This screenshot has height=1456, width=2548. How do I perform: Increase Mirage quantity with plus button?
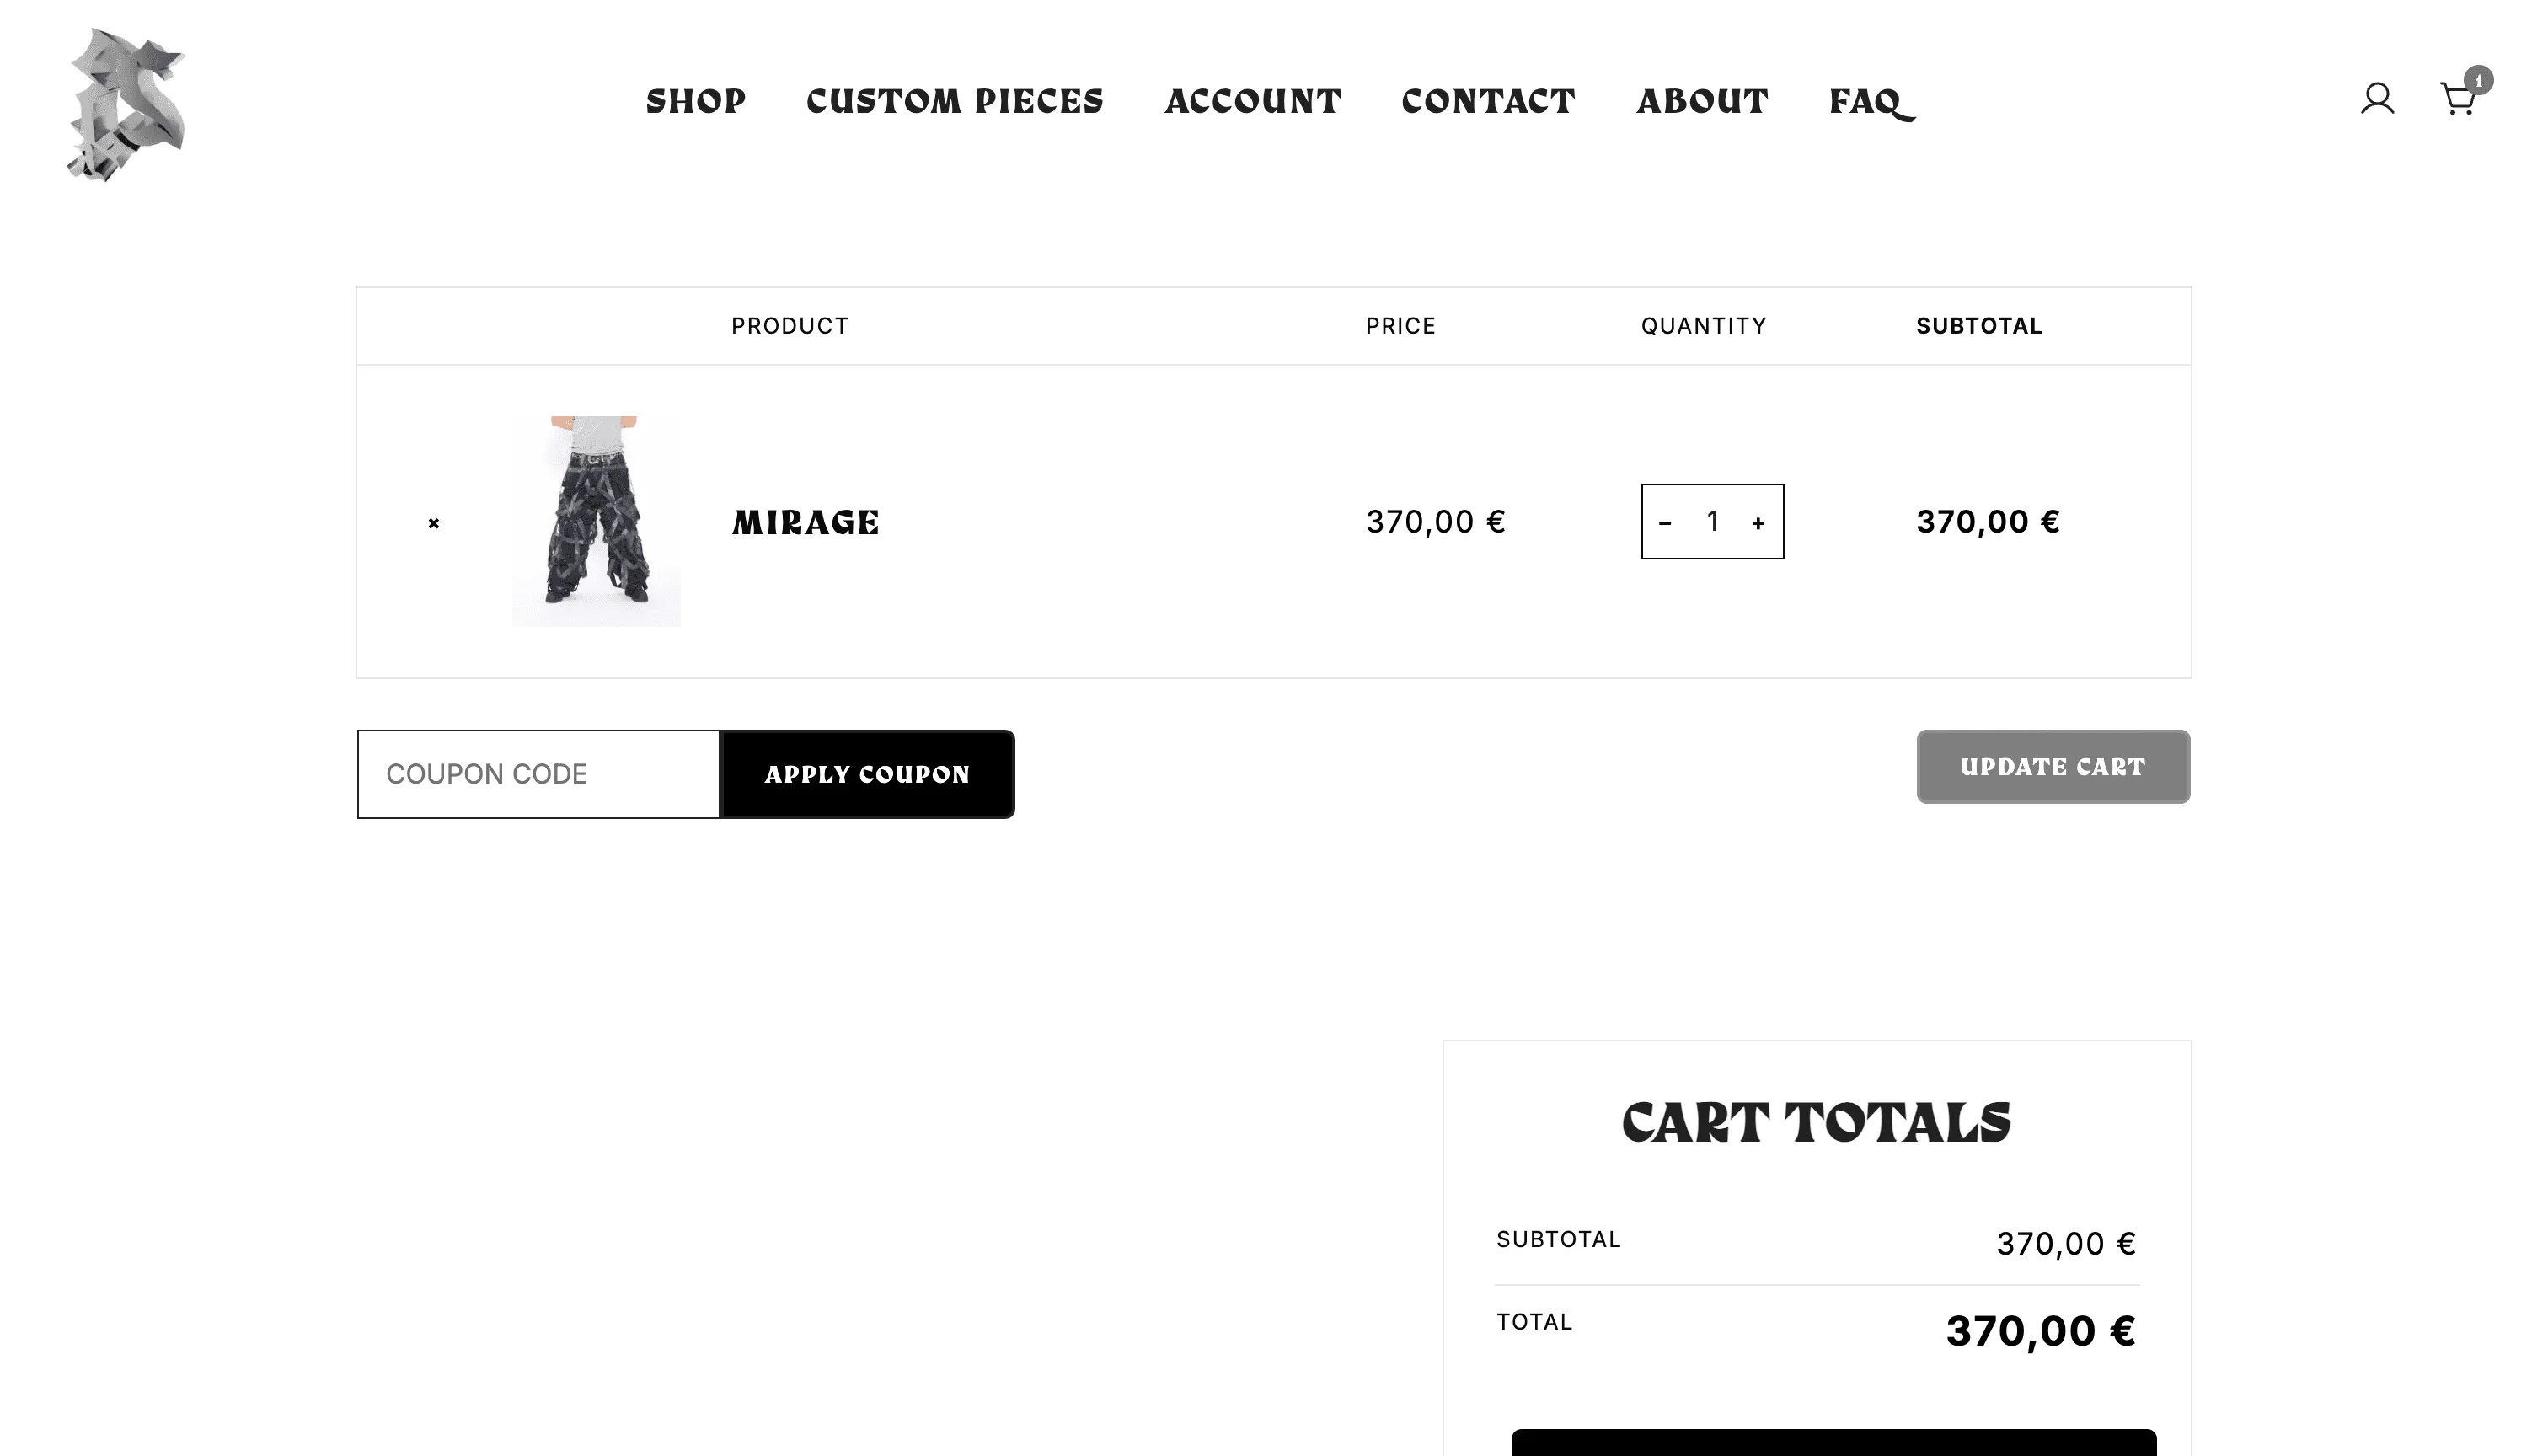click(x=1758, y=523)
